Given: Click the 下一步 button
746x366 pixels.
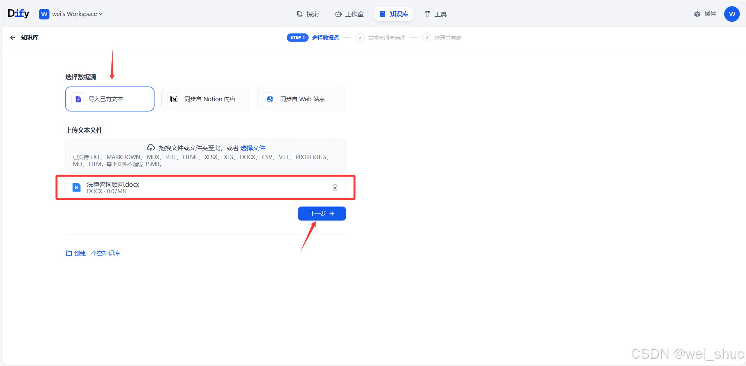Looking at the screenshot, I should click(322, 214).
